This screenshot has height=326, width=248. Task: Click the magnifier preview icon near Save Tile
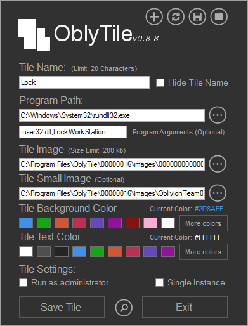(124, 308)
